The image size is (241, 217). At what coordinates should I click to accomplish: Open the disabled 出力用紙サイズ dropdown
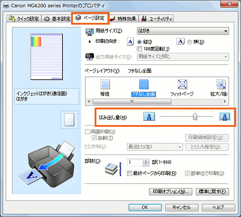point(183,57)
